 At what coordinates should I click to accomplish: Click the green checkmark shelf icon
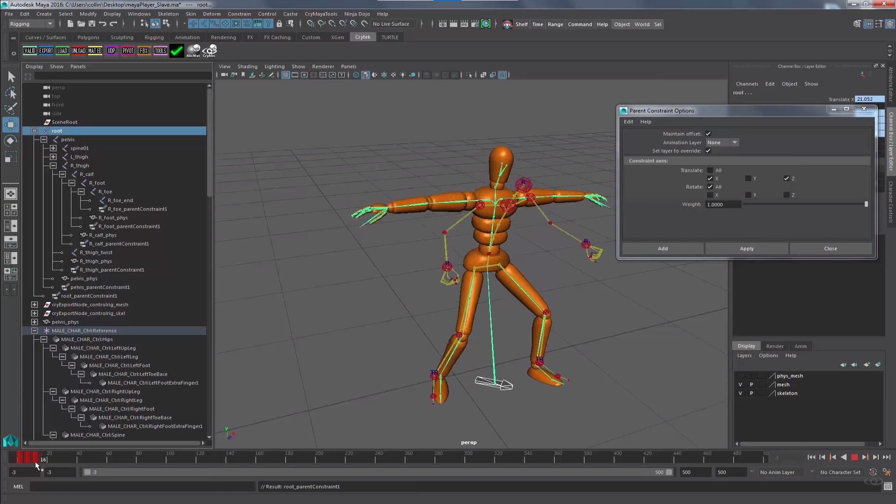(x=177, y=51)
